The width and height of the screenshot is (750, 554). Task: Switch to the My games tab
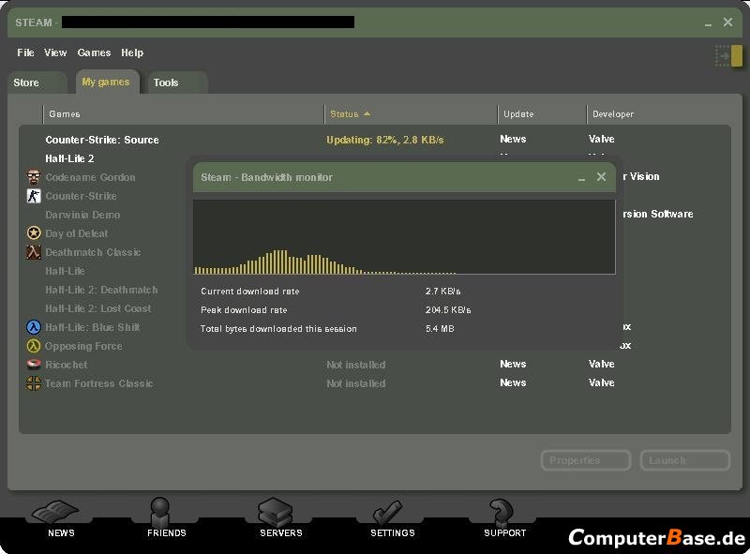point(107,82)
